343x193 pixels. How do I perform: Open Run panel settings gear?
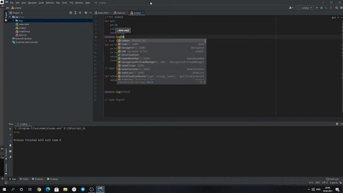[x=337, y=124]
